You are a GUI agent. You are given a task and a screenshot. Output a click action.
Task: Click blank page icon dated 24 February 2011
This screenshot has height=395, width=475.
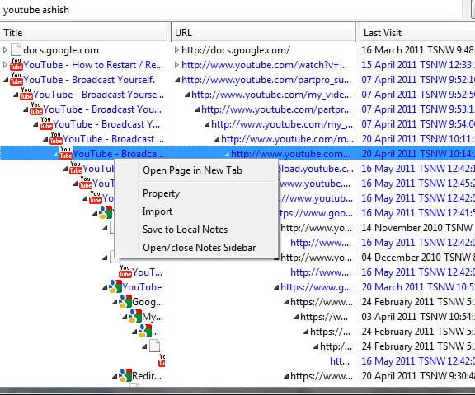(155, 346)
